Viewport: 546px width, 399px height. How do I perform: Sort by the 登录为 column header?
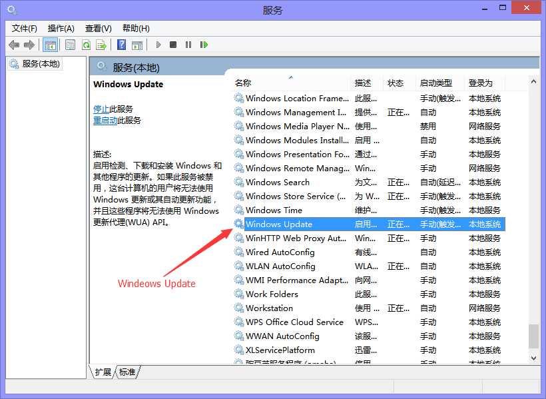click(484, 83)
